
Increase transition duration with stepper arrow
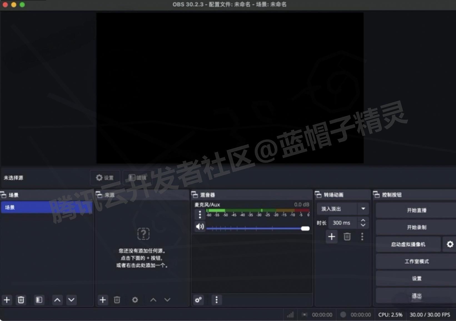pyautogui.click(x=363, y=221)
